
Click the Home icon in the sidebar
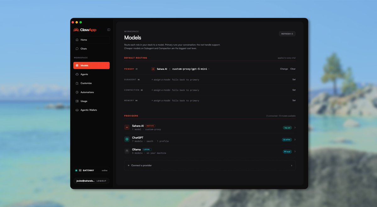(x=77, y=40)
